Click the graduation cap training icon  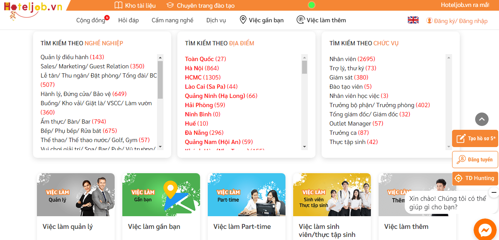[170, 5]
